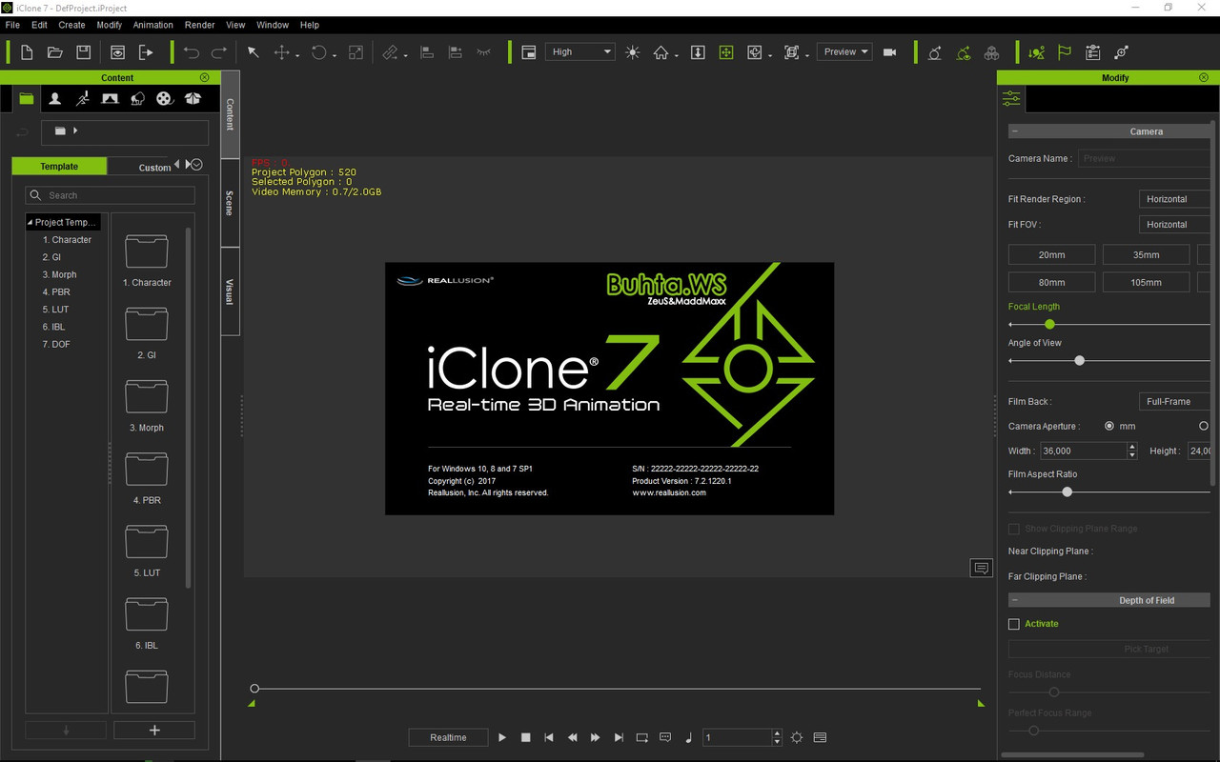Toggle the loop playback icon
Screen dimensions: 1220x762
point(641,737)
